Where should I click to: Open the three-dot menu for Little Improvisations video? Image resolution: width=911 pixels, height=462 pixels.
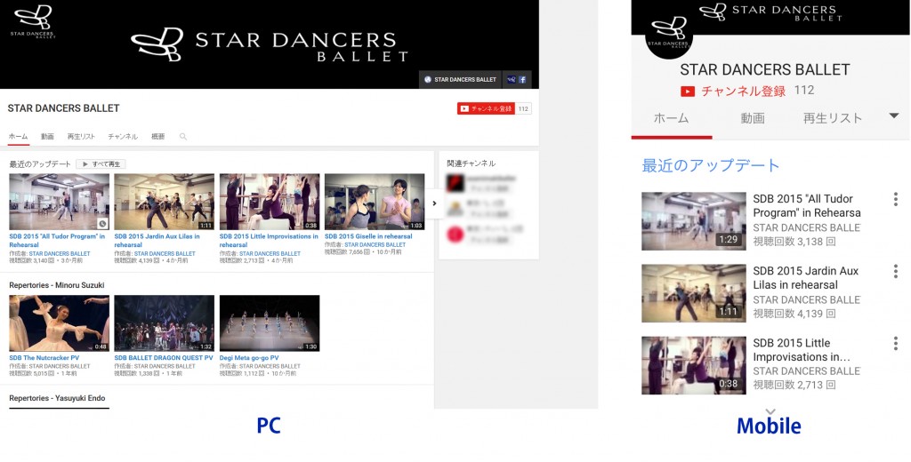895,343
